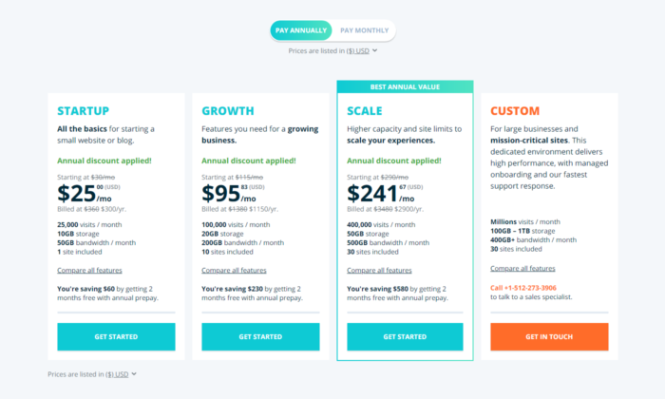
Task: Compare all features under Growth
Action: [234, 270]
